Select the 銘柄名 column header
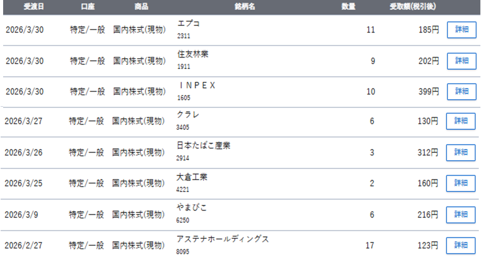481x261 pixels. pyautogui.click(x=245, y=7)
